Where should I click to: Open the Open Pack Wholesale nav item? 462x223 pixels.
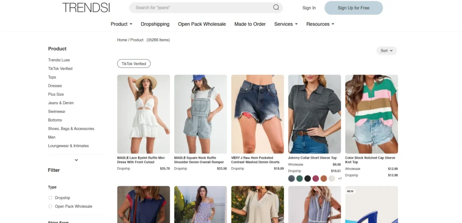[202, 24]
